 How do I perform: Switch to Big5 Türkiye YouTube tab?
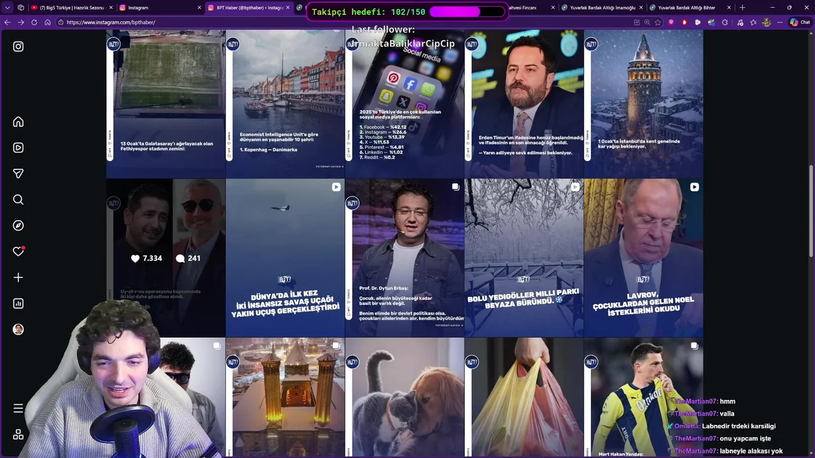tap(71, 8)
